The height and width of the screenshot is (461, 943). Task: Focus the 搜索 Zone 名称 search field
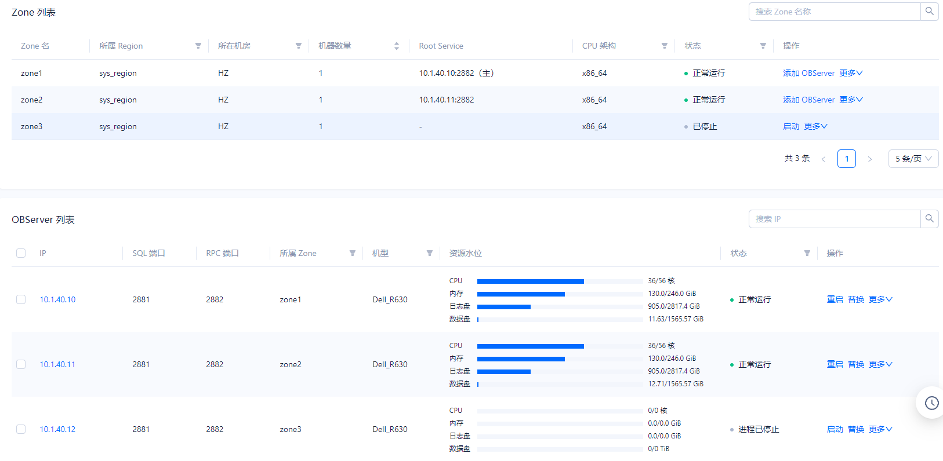click(x=835, y=12)
